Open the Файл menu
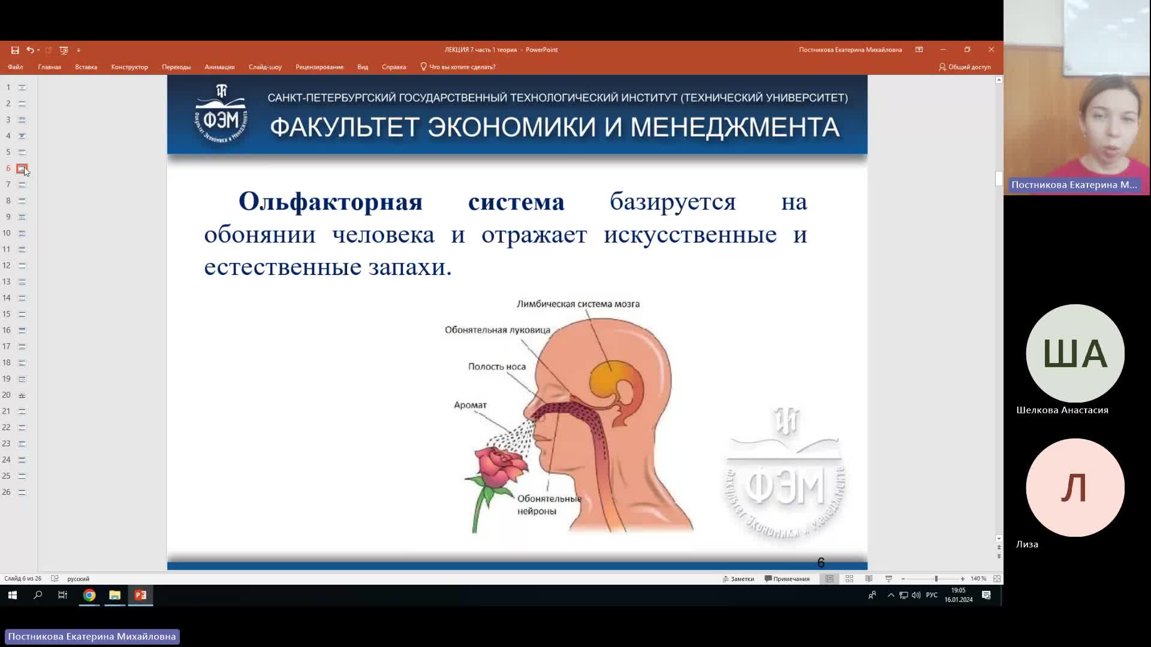This screenshot has height=647, width=1151. 16,67
